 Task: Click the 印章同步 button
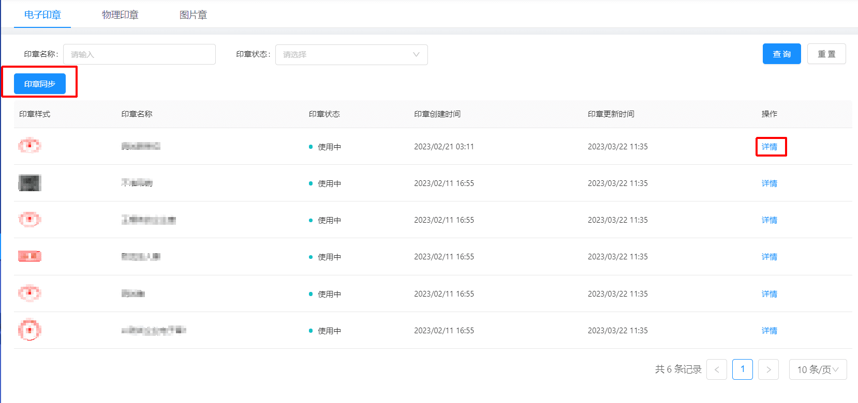[x=40, y=84]
